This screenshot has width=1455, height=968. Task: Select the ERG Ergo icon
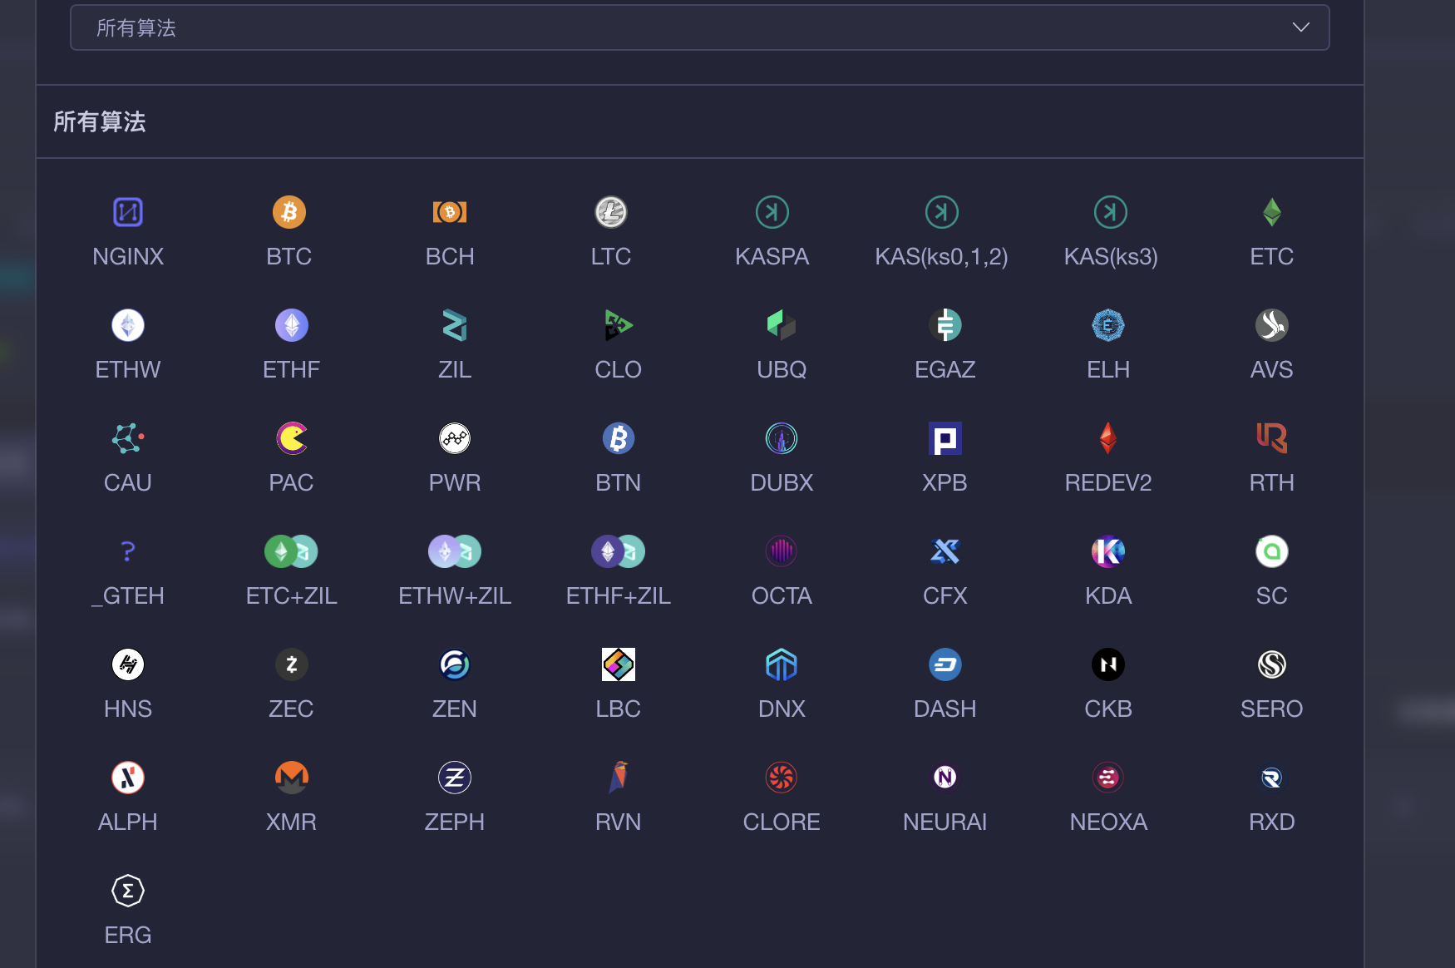[128, 891]
